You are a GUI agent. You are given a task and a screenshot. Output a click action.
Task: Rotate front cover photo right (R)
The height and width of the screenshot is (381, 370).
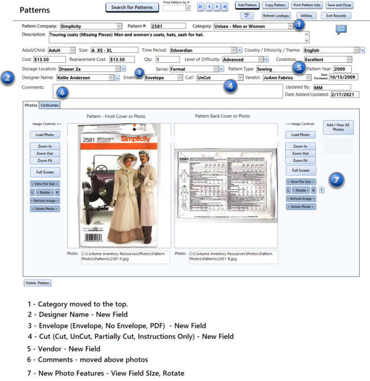[57, 192]
